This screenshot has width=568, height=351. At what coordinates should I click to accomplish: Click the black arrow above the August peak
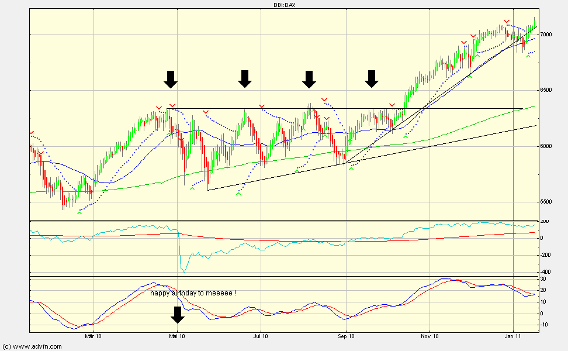coord(309,79)
